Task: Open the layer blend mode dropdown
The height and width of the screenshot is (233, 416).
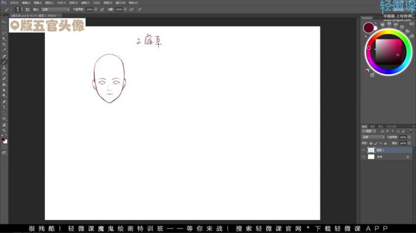Action: 373,137
